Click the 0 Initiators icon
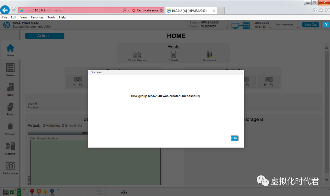Viewport: 330px width, 196px height. pyautogui.click(x=210, y=55)
